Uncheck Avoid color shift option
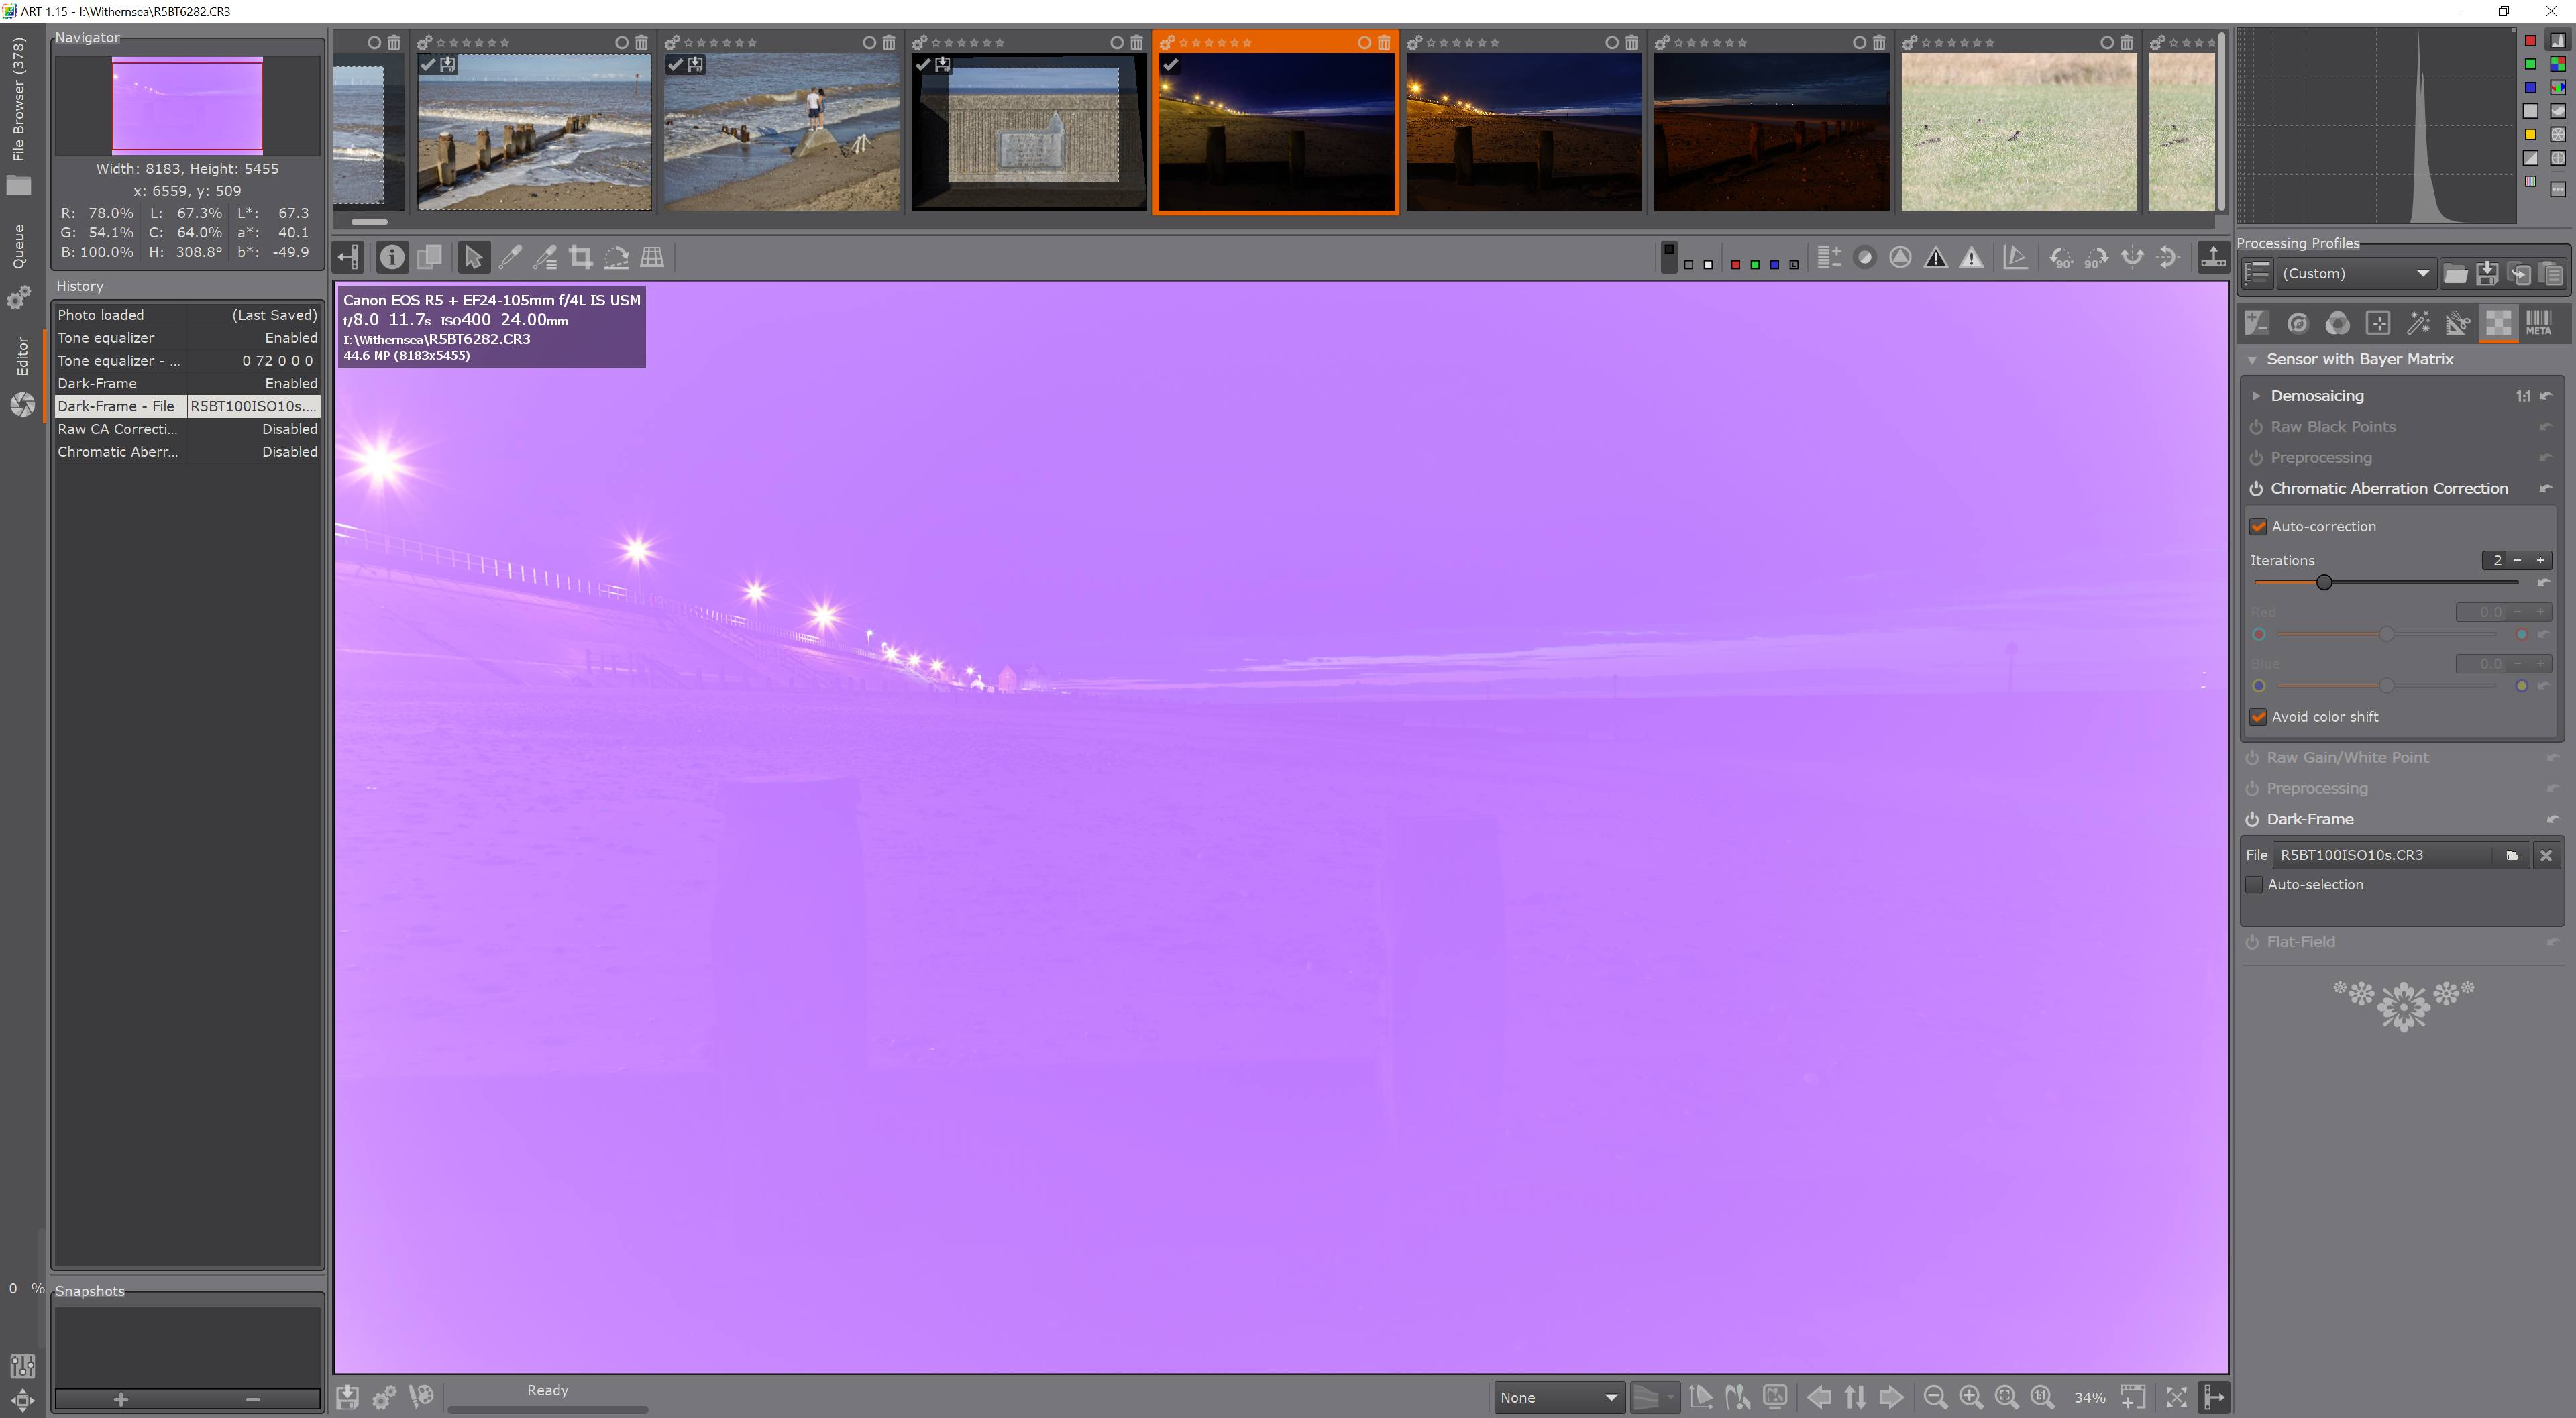 pyautogui.click(x=2258, y=717)
